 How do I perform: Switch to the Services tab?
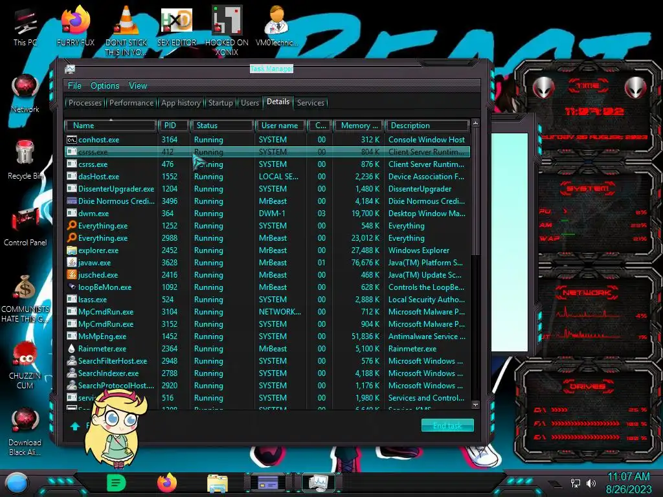pos(310,103)
